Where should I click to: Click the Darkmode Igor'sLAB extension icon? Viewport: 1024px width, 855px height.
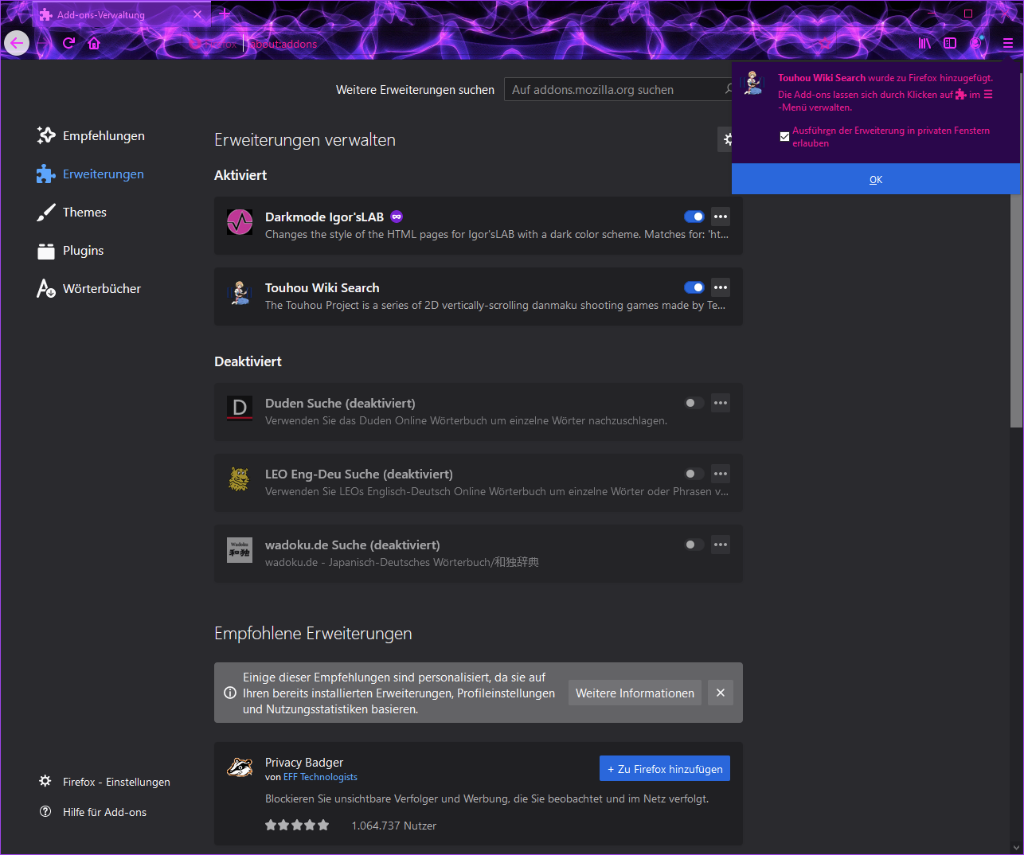240,222
